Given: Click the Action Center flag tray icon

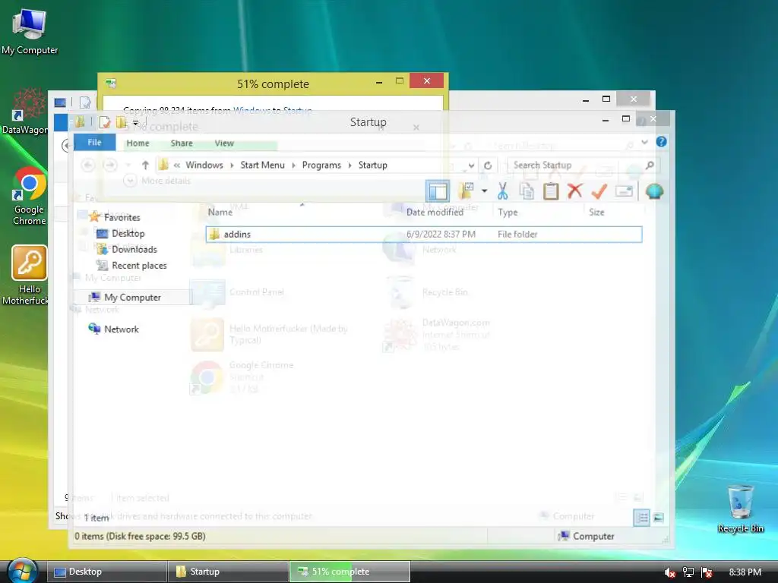Looking at the screenshot, I should (707, 572).
